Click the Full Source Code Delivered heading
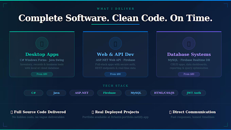This screenshot has height=130, width=231. (40, 112)
